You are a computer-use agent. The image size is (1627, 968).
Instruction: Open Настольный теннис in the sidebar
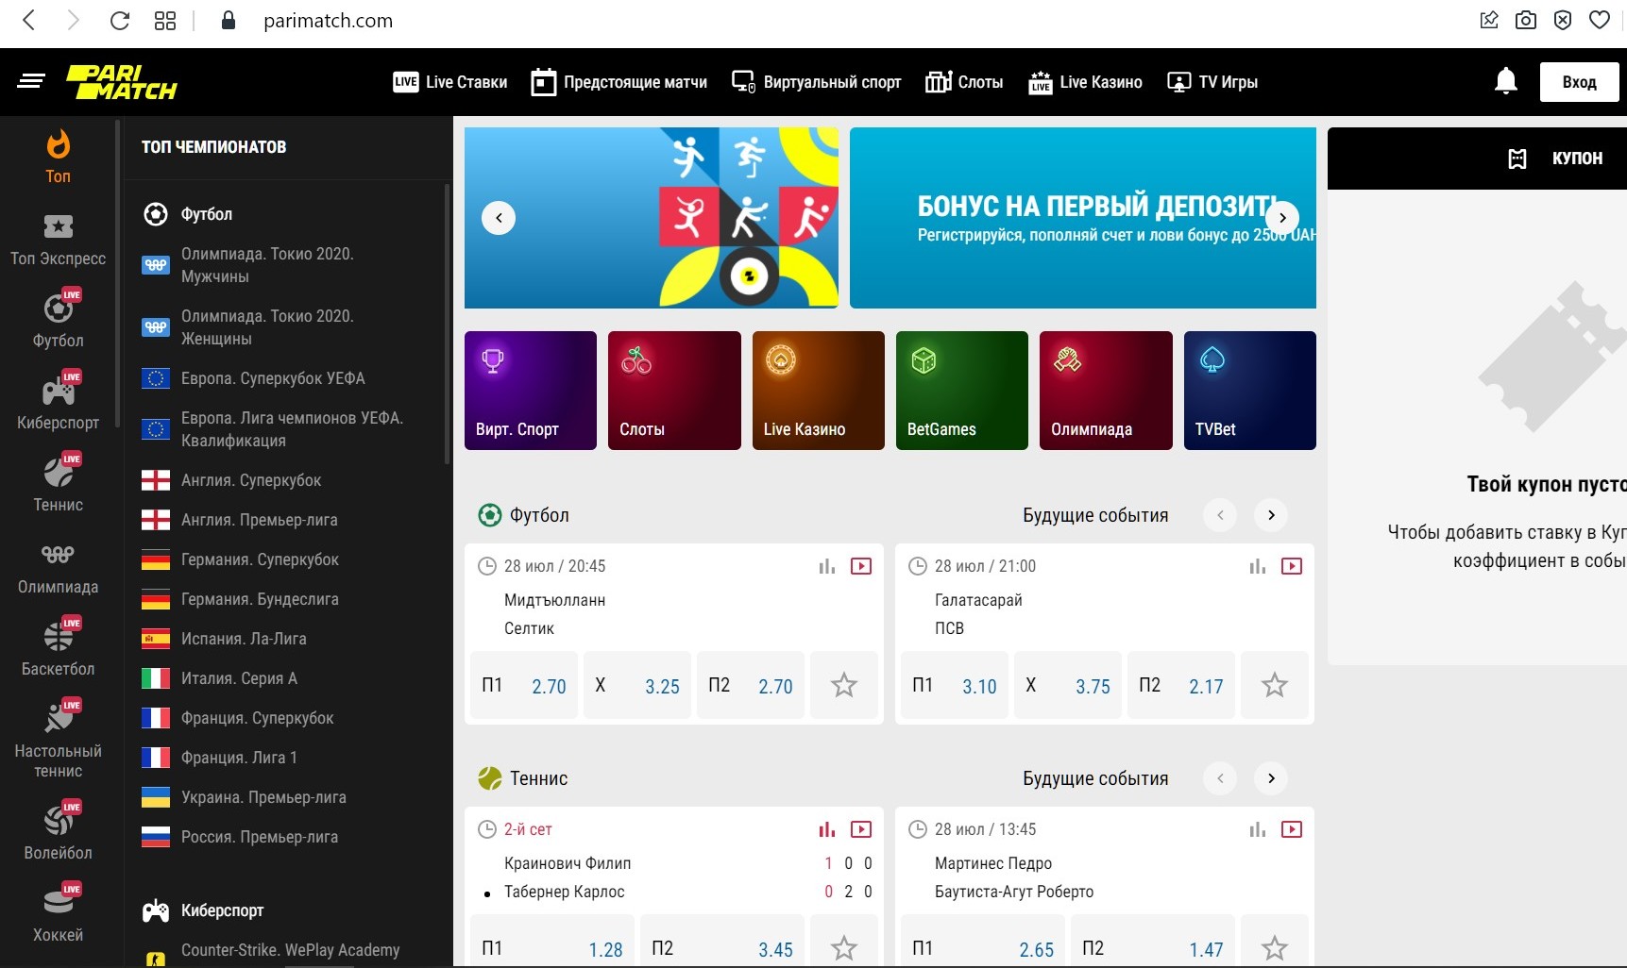pos(59,741)
